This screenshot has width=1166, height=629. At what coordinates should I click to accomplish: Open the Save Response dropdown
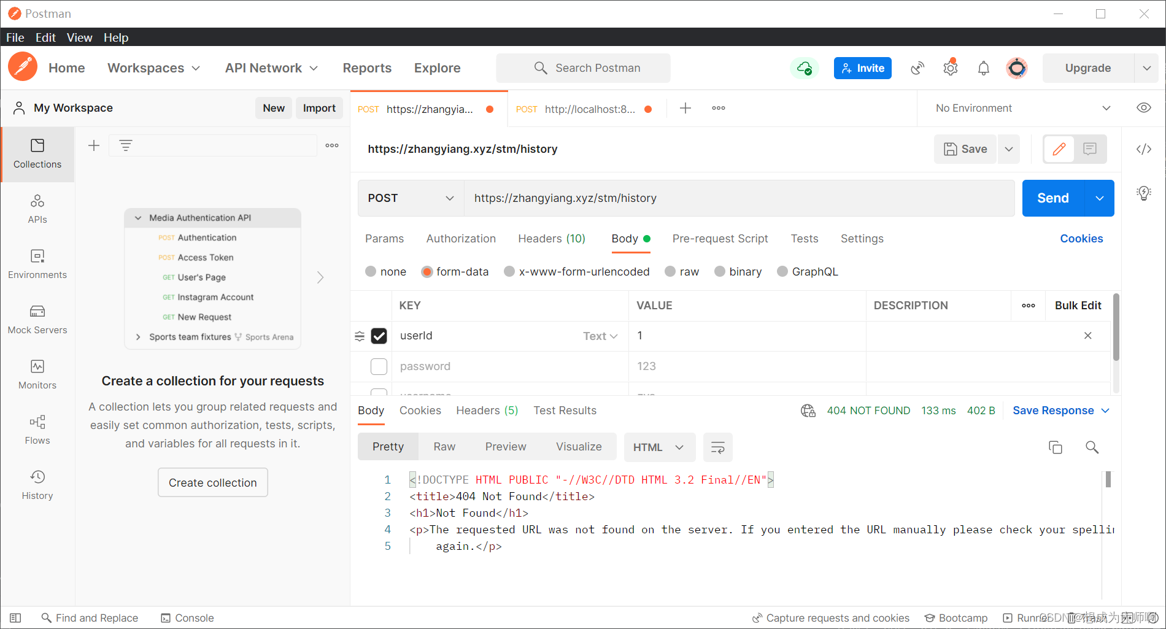click(x=1061, y=411)
